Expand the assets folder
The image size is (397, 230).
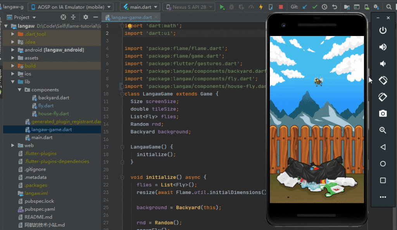pyautogui.click(x=13, y=58)
